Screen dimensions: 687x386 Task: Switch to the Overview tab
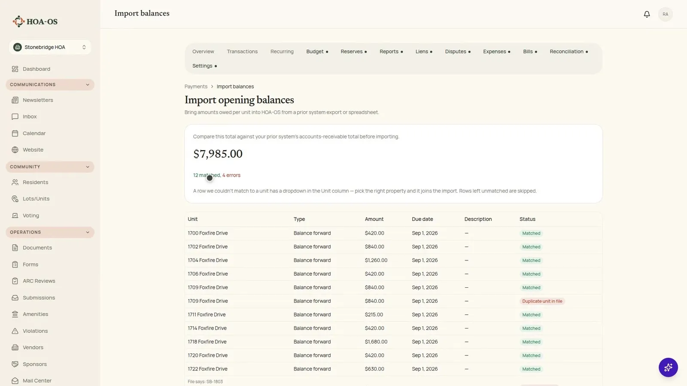tap(203, 51)
